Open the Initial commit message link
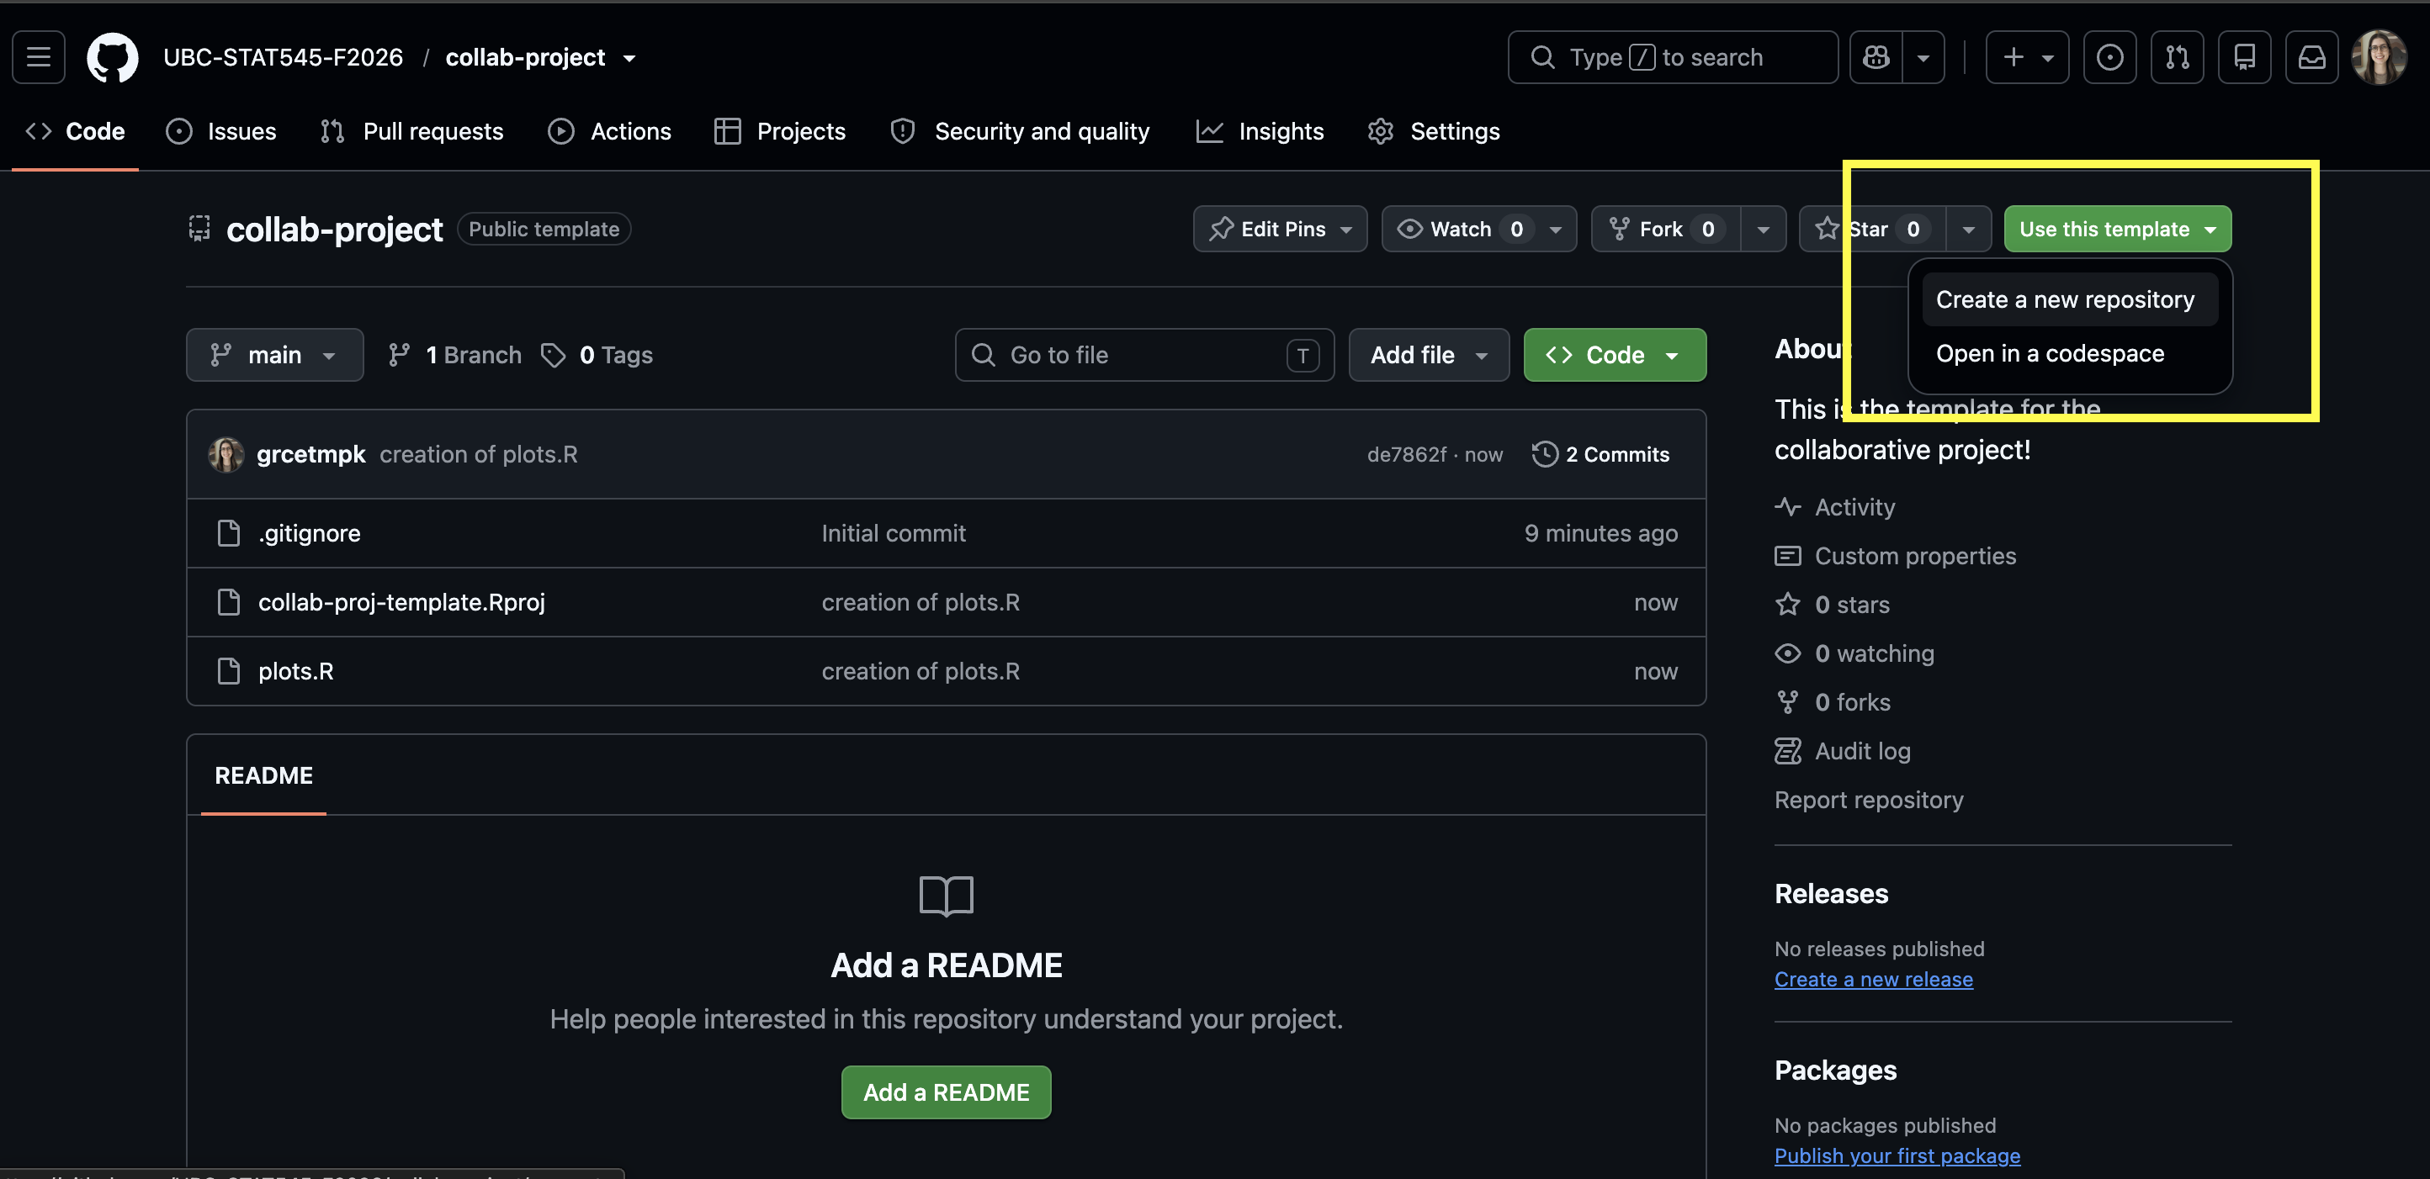This screenshot has width=2430, height=1179. coord(894,533)
